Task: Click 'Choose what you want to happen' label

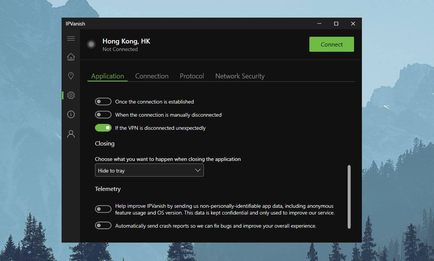Action: click(x=168, y=159)
